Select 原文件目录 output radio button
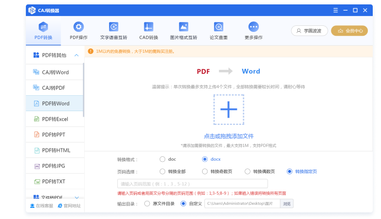This screenshot has height=219, width=381. point(147,204)
